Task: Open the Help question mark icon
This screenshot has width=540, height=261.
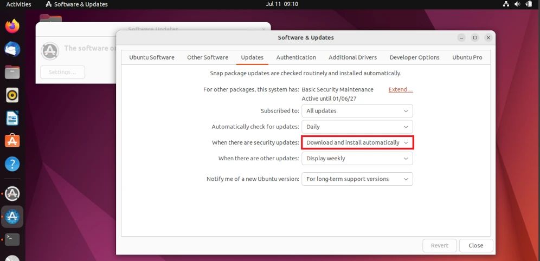Action: [12, 164]
